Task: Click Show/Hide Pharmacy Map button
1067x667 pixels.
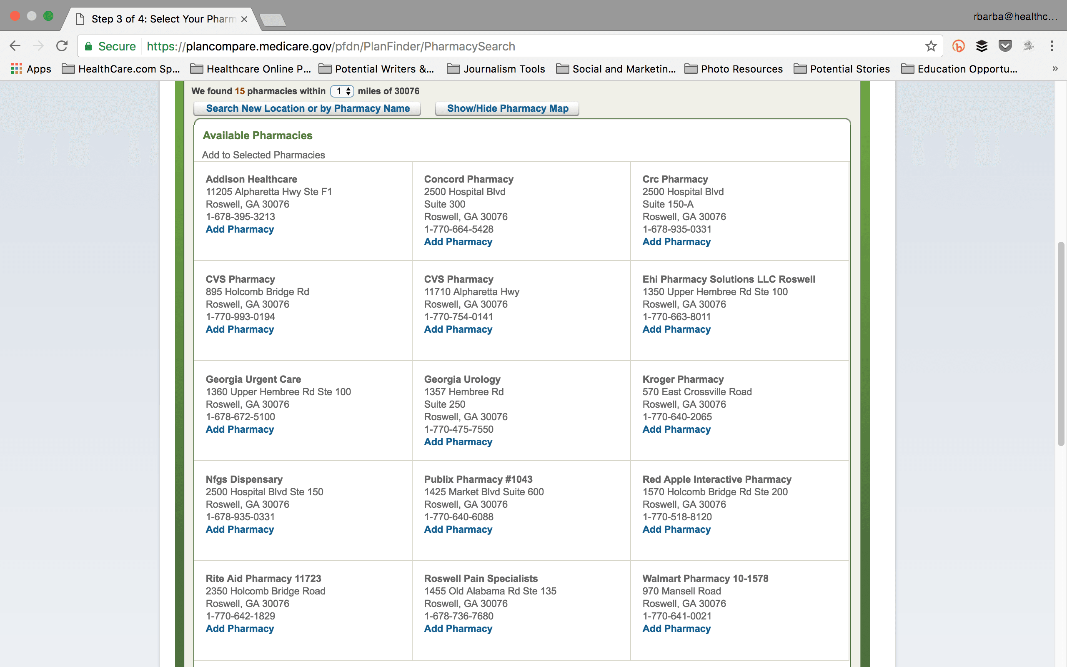Action: [507, 108]
